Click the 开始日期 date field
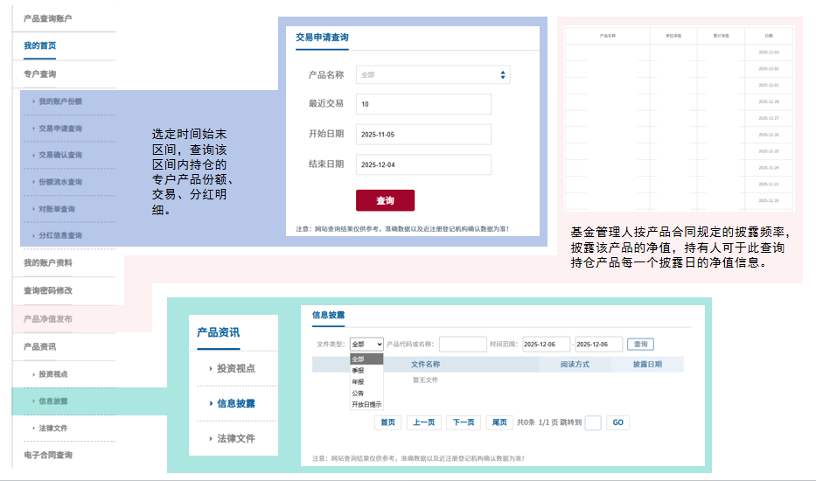 (x=423, y=135)
